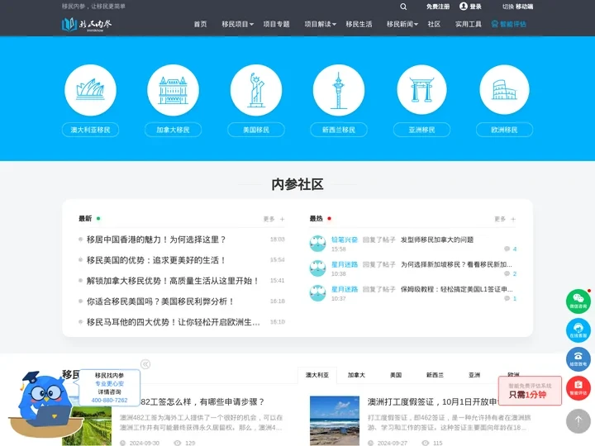Open post 移居中国香港的魅力！为何选择这里？
Viewport: 595px width, 446px height.
pos(156,240)
